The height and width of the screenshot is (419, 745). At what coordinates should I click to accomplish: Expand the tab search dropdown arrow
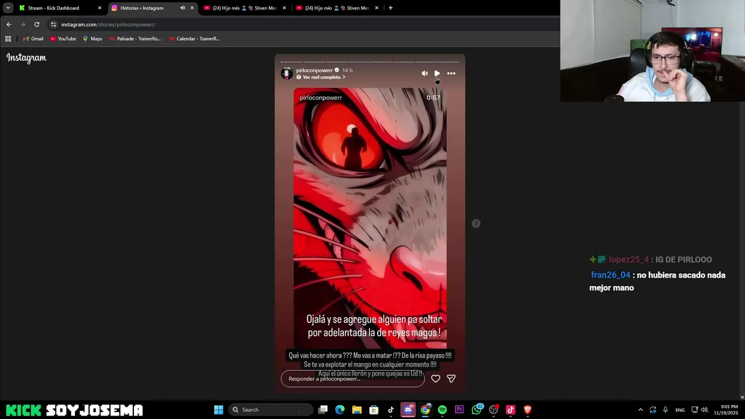[8, 8]
